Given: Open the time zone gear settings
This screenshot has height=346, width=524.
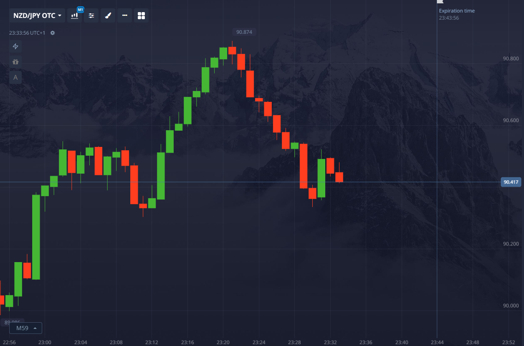Looking at the screenshot, I should pyautogui.click(x=53, y=33).
